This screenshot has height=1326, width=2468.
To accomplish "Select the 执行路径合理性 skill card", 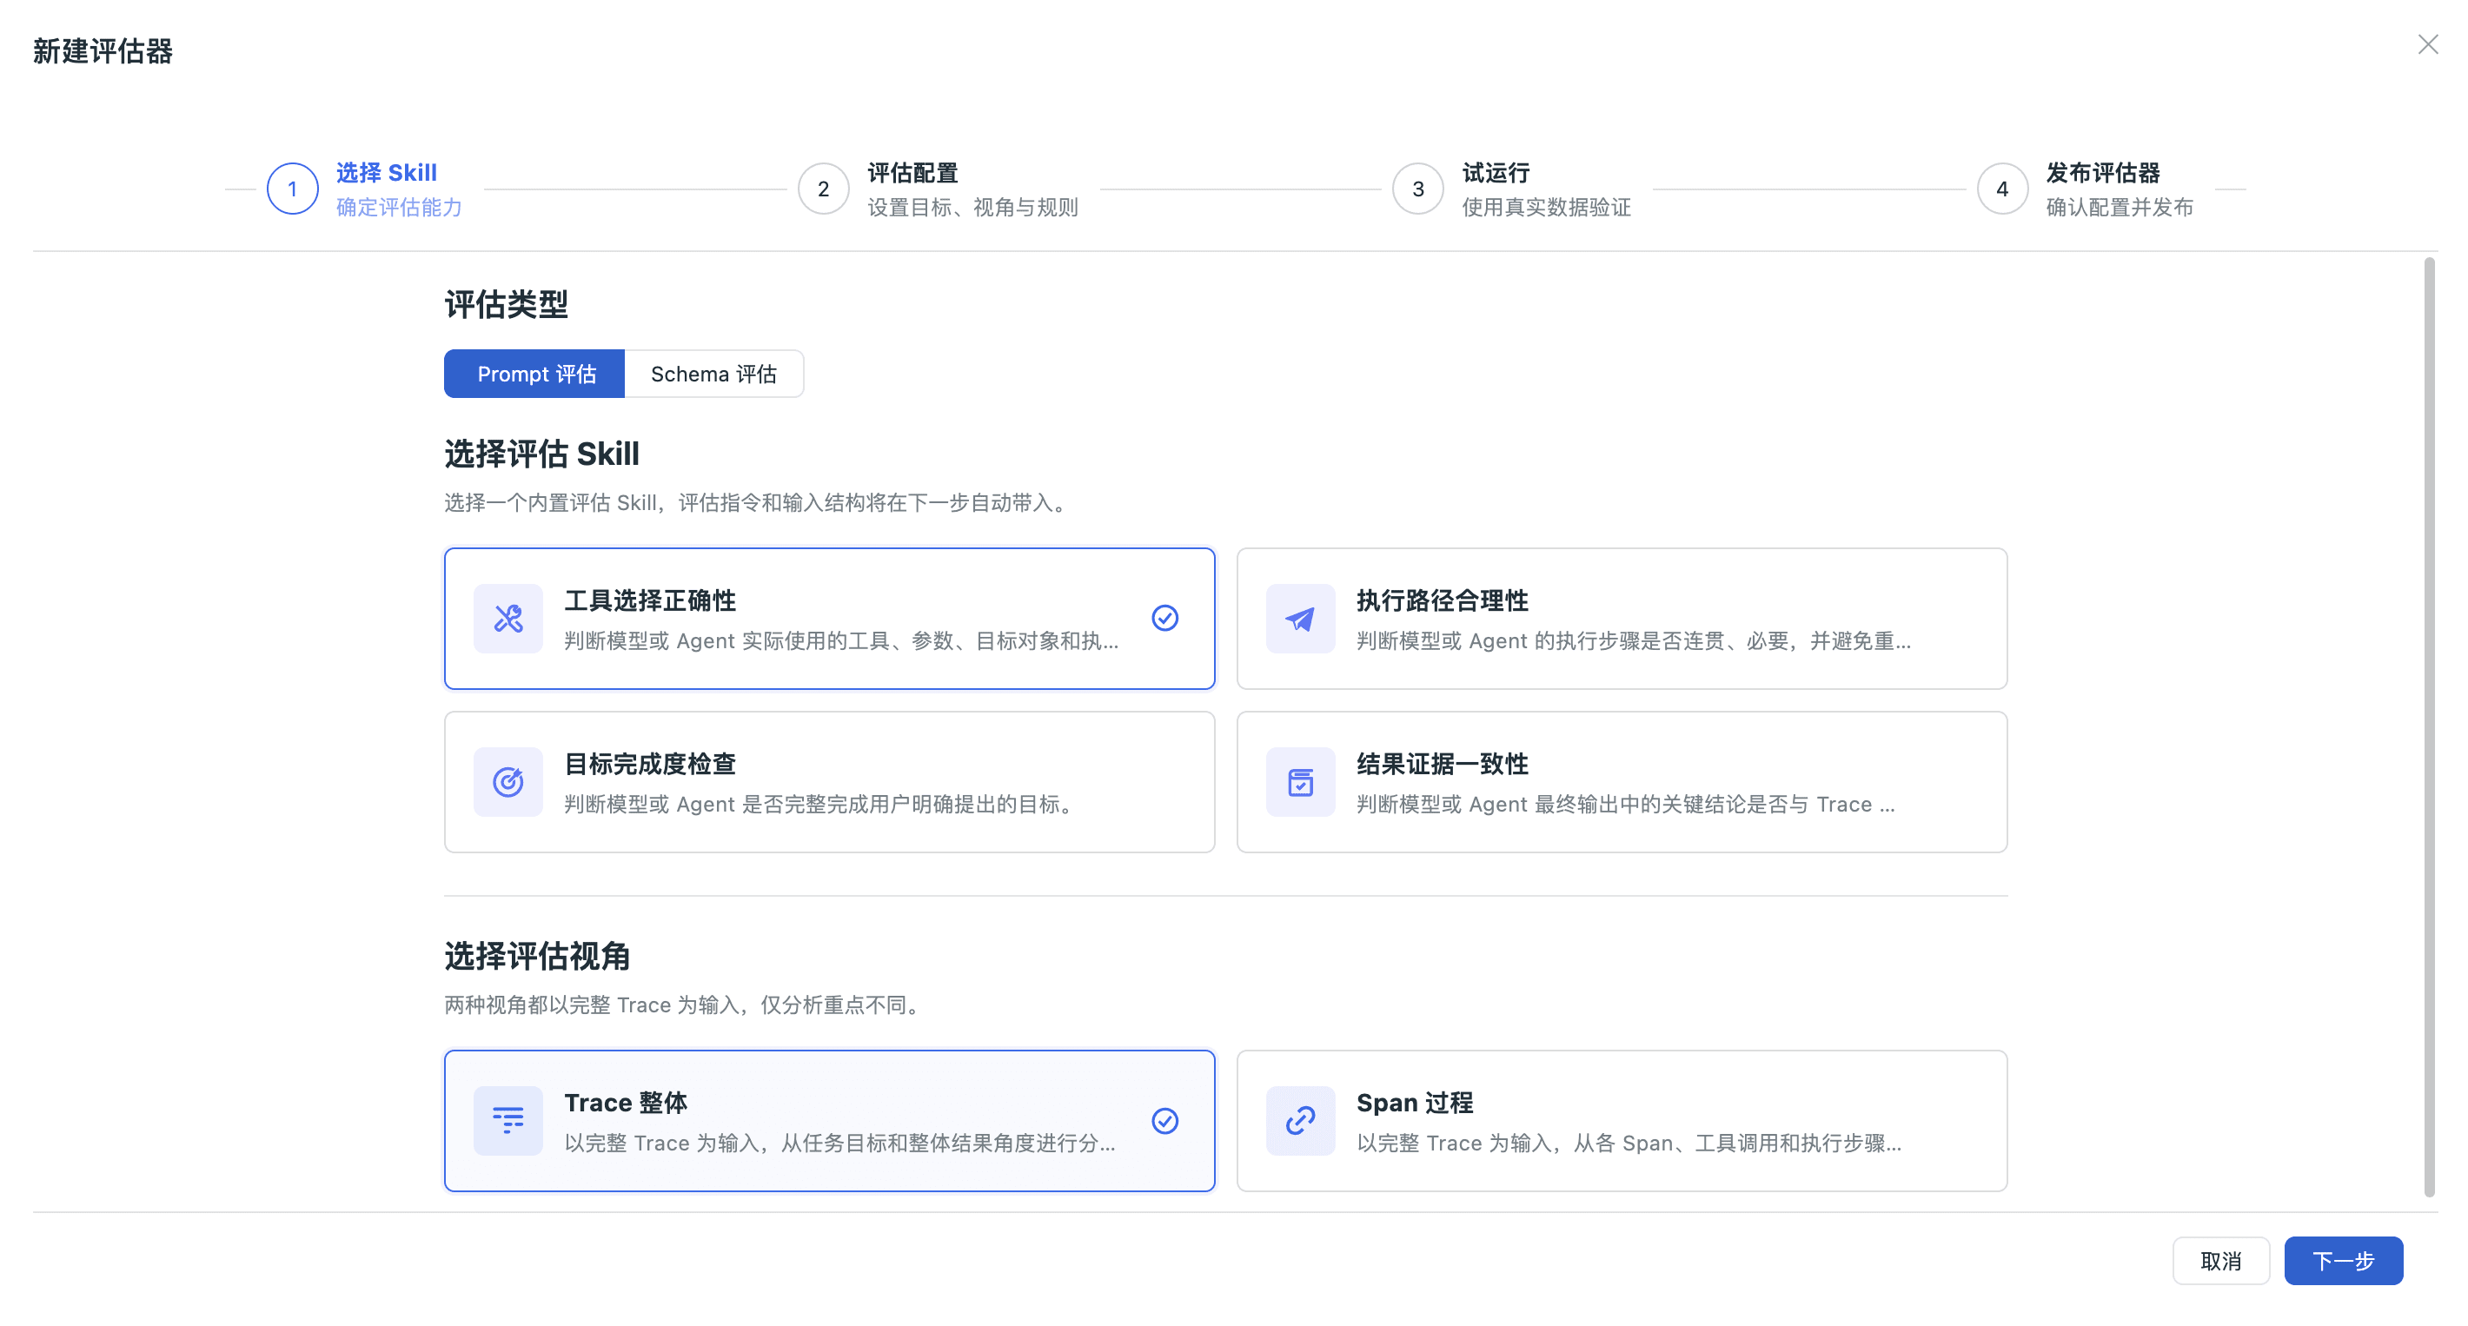I will (x=1621, y=619).
